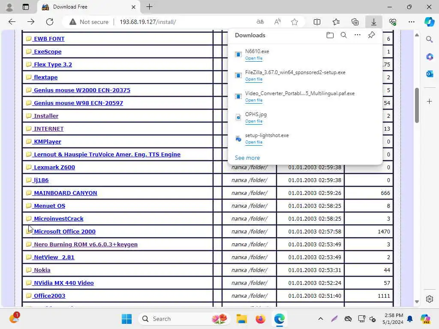Open the NVidia MX 440 Video folder
The width and height of the screenshot is (439, 329).
[63, 283]
